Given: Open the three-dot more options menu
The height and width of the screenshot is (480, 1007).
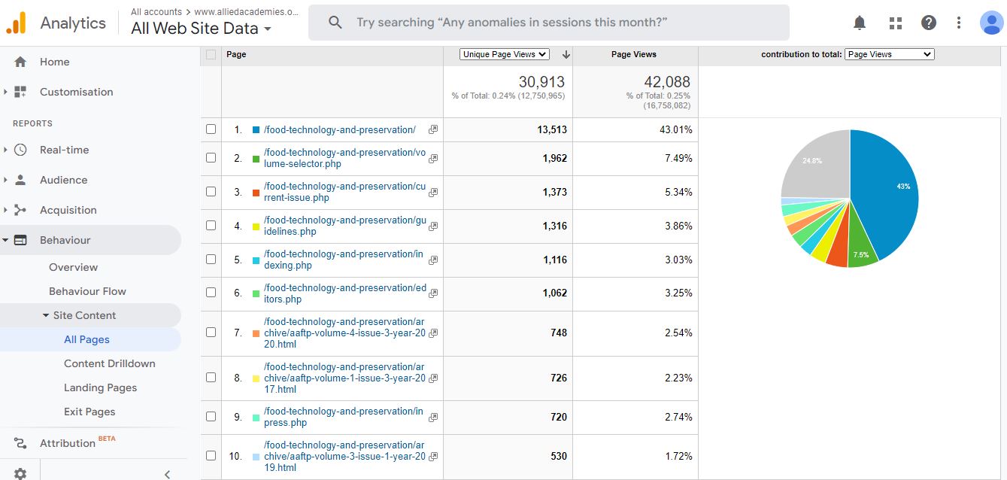Looking at the screenshot, I should pos(959,23).
